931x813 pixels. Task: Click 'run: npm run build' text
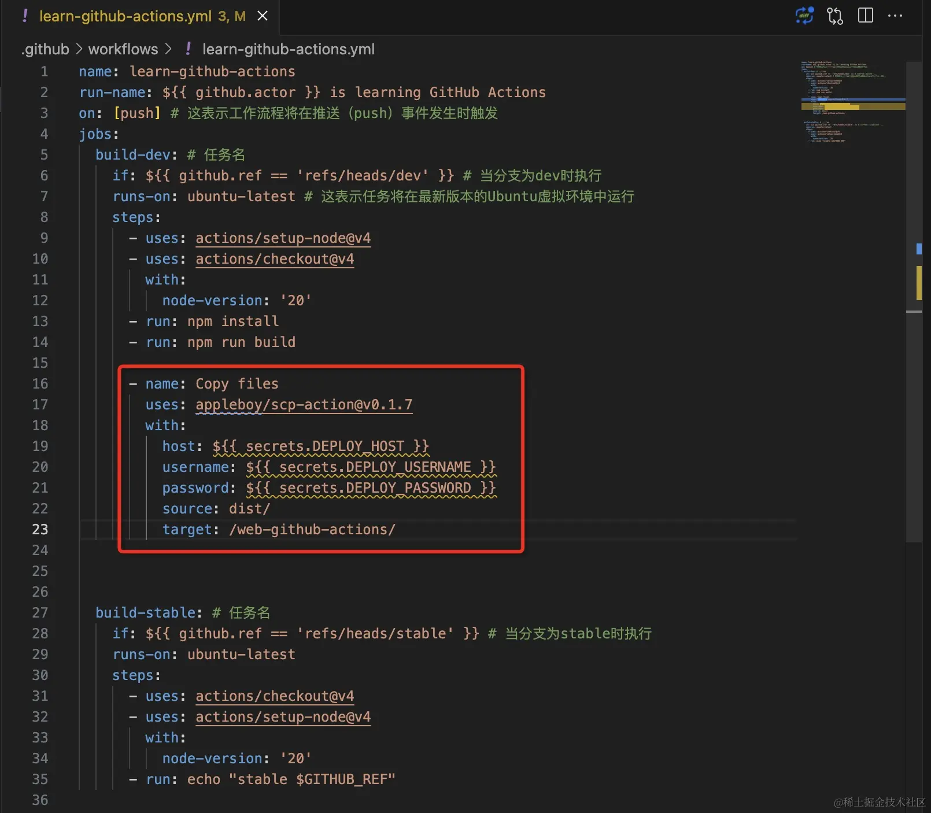[220, 342]
